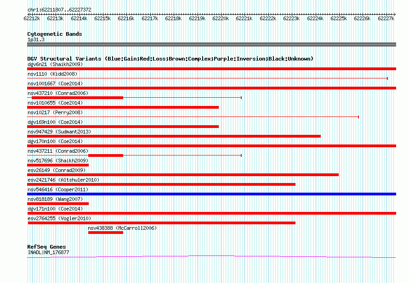Click the 62219k ruler label

tap(197, 18)
